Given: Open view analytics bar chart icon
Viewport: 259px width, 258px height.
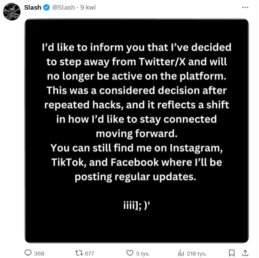Looking at the screenshot, I should pos(181,253).
